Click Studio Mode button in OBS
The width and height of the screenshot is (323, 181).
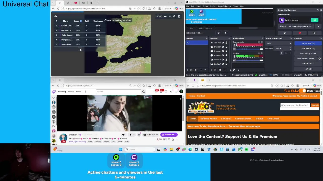(x=308, y=64)
